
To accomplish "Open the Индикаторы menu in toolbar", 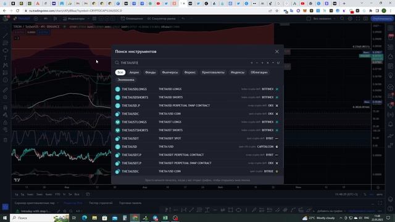I will tap(74, 18).
